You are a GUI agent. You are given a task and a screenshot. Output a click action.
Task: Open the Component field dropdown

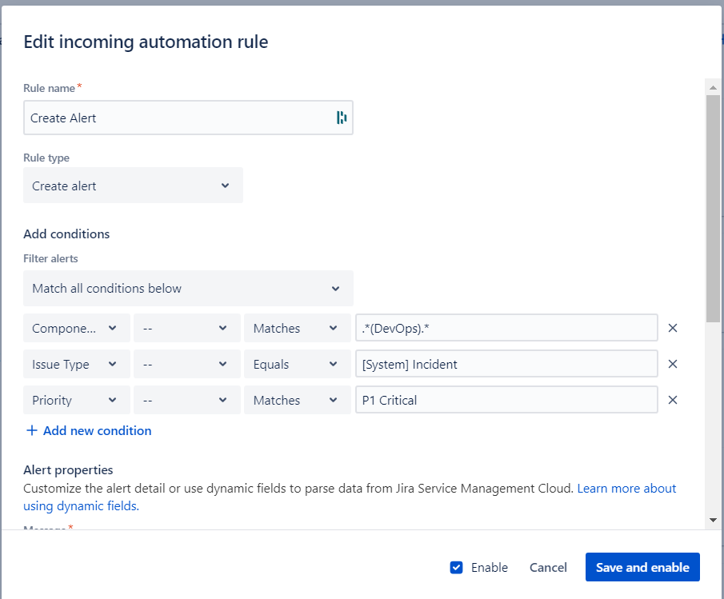pyautogui.click(x=77, y=328)
